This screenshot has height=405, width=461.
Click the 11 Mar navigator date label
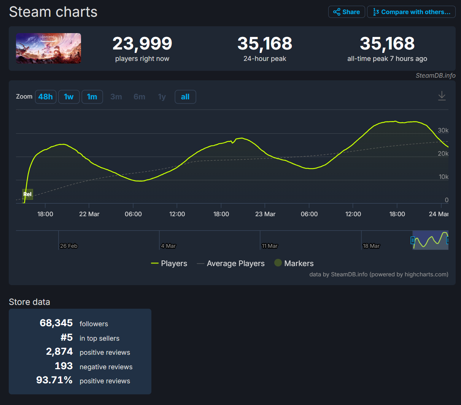coord(270,246)
